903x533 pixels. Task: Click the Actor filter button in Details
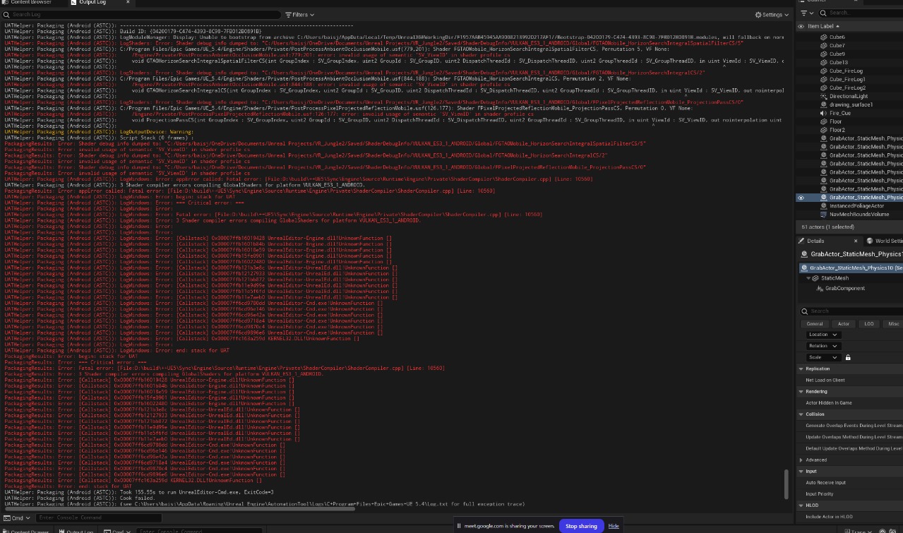pos(844,324)
